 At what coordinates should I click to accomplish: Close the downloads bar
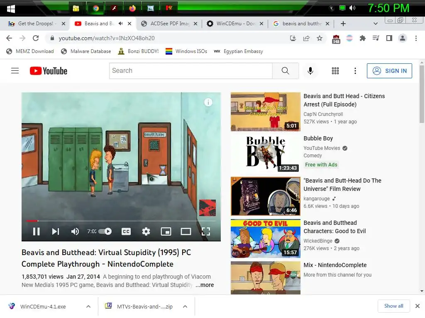tap(418, 306)
